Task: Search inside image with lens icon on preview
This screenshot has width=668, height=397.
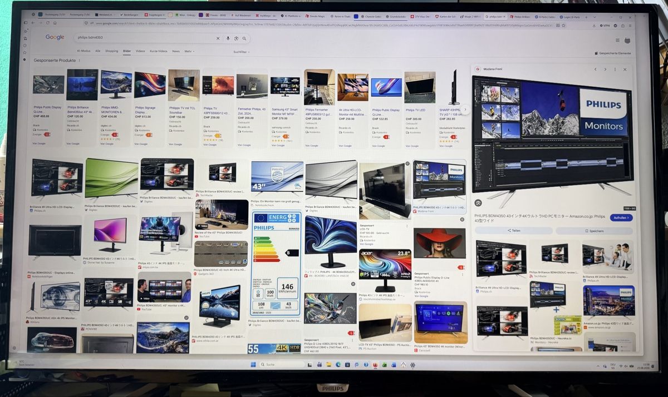Action: 478,203
